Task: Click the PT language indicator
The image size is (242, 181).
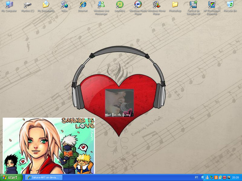Action: [196, 178]
